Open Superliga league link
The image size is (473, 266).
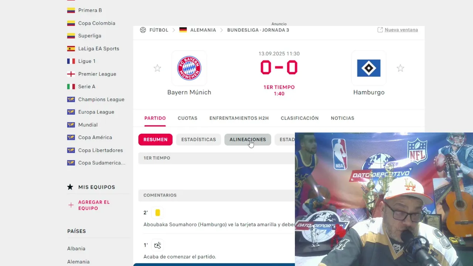(x=90, y=36)
